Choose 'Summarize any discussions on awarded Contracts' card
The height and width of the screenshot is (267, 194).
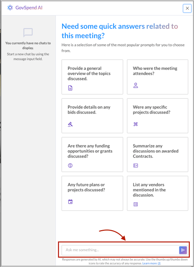pyautogui.click(x=158, y=154)
